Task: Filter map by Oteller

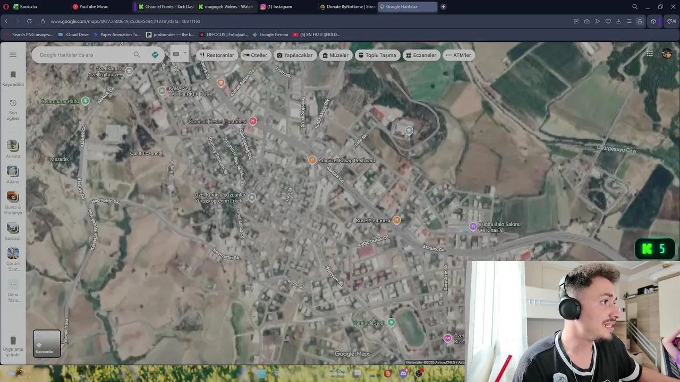Action: pos(255,55)
